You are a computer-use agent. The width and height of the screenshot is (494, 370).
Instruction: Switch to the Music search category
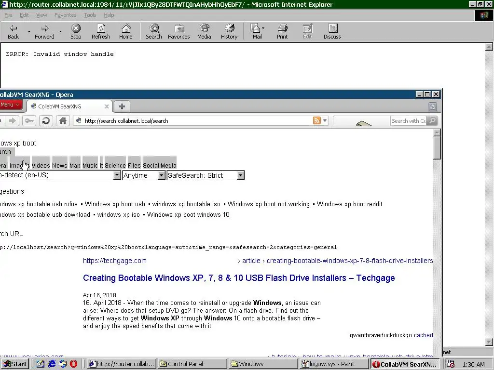coord(90,166)
